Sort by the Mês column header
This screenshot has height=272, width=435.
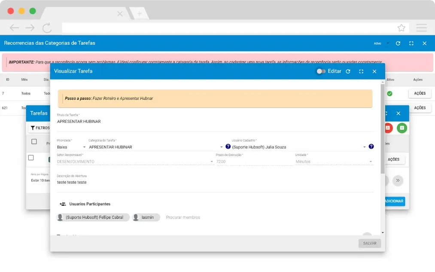24,79
